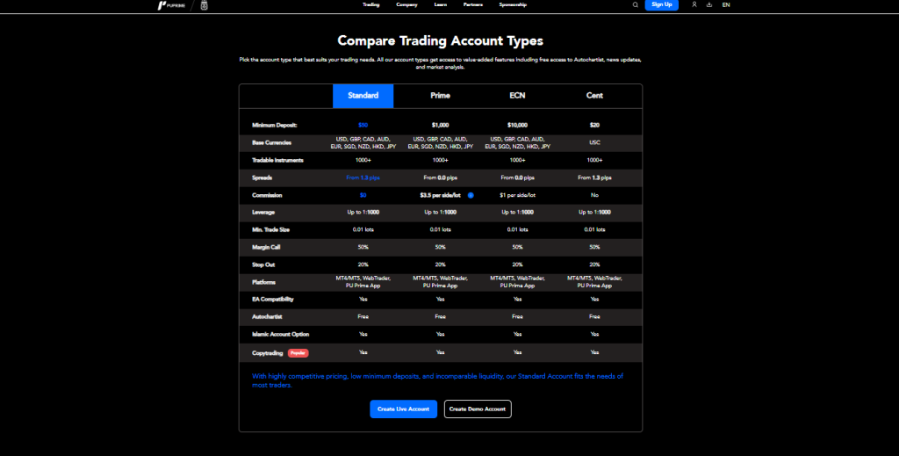
Task: Click Create Demo Account button
Action: click(477, 409)
